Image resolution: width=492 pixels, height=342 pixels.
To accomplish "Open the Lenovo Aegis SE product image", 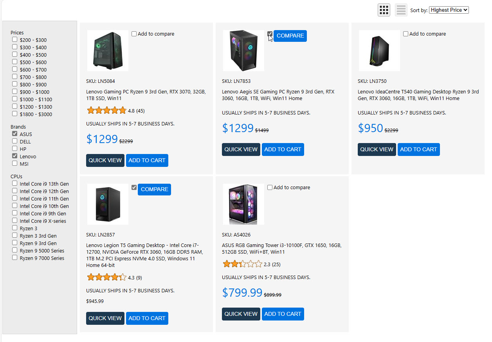I will 243,51.
